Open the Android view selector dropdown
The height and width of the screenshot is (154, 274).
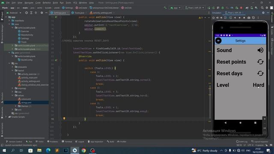tap(14, 13)
